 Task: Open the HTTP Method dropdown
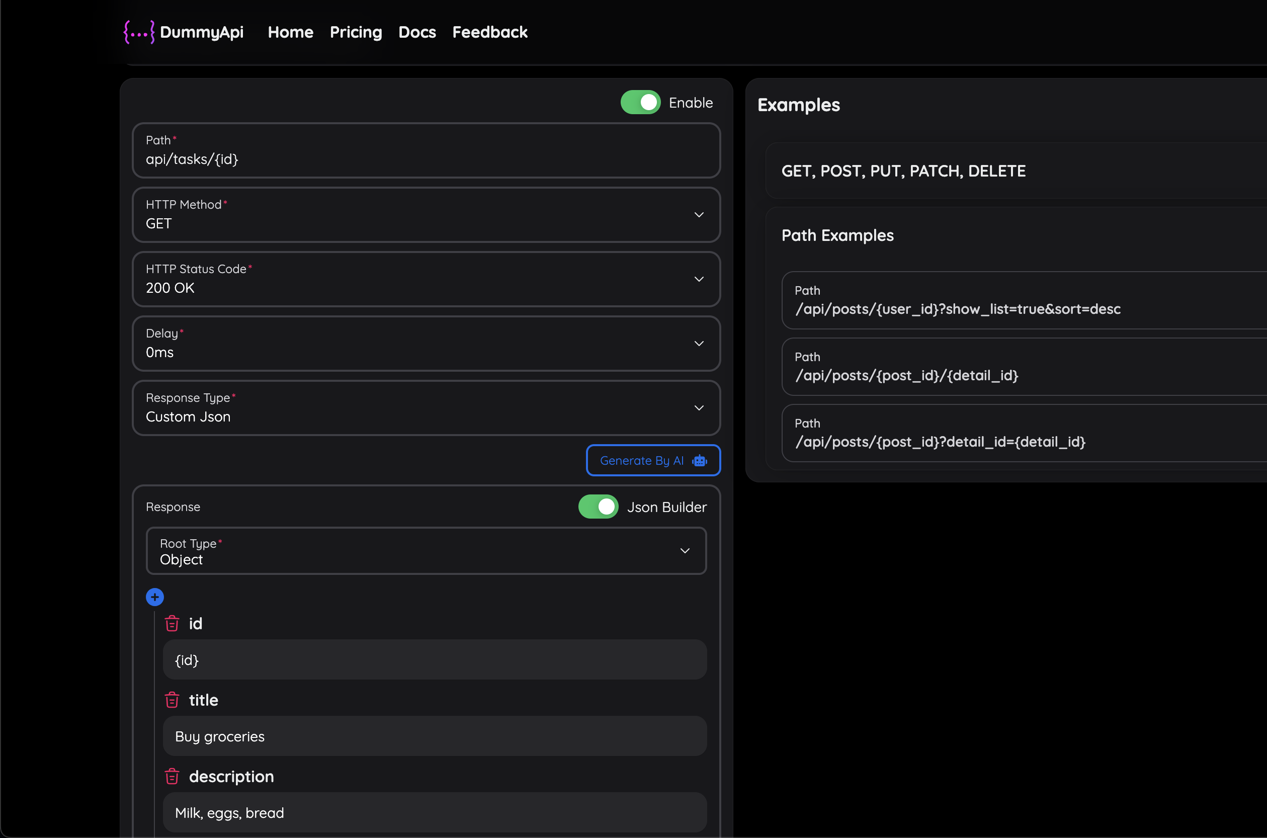pos(426,215)
